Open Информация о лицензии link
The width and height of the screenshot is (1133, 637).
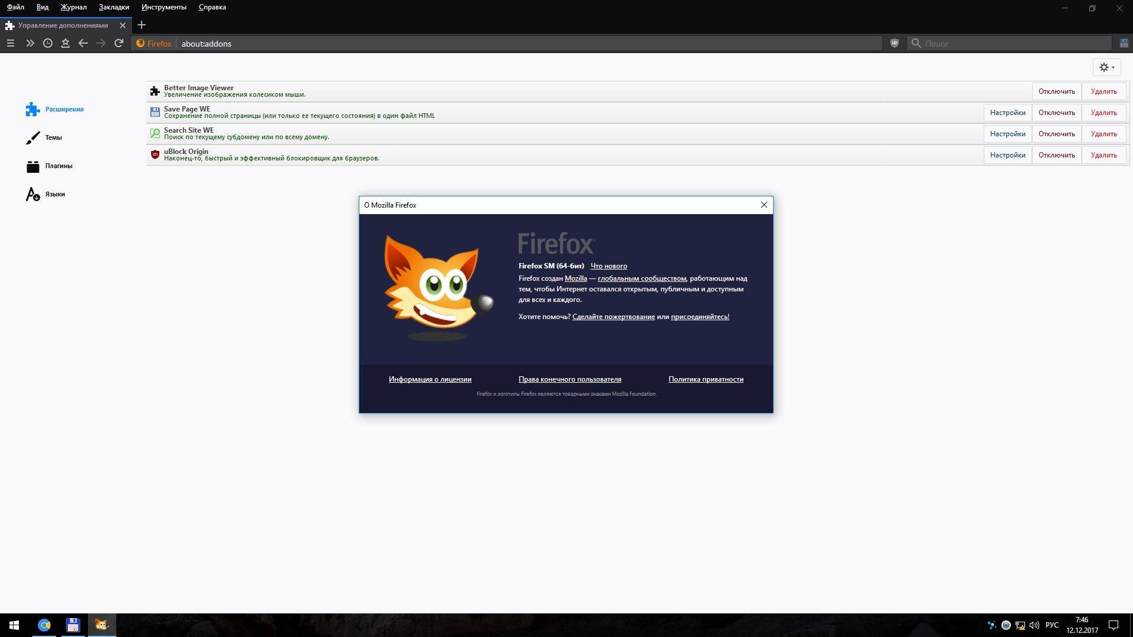(x=430, y=379)
